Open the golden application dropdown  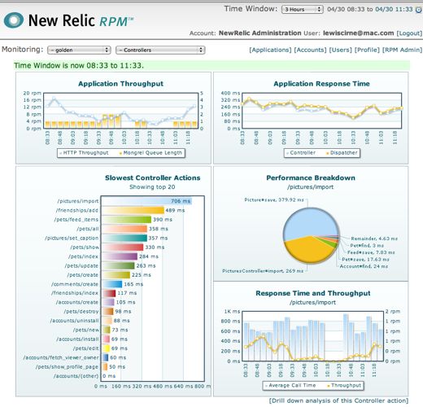point(79,50)
